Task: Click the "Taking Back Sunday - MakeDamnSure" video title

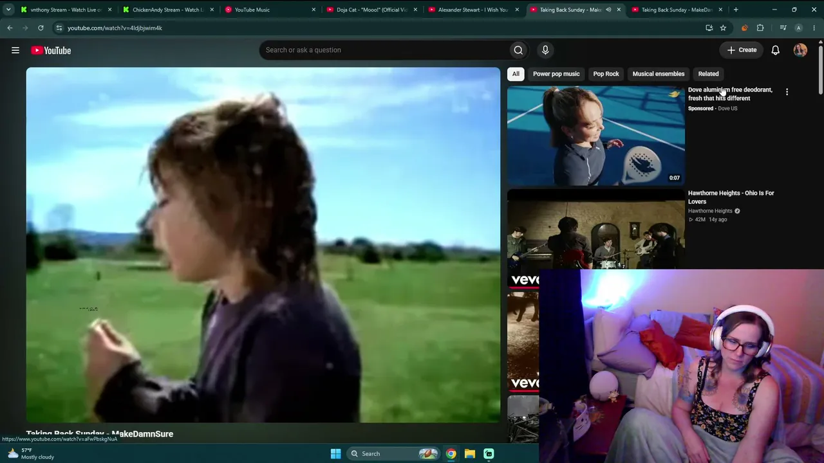Action: pos(100,434)
